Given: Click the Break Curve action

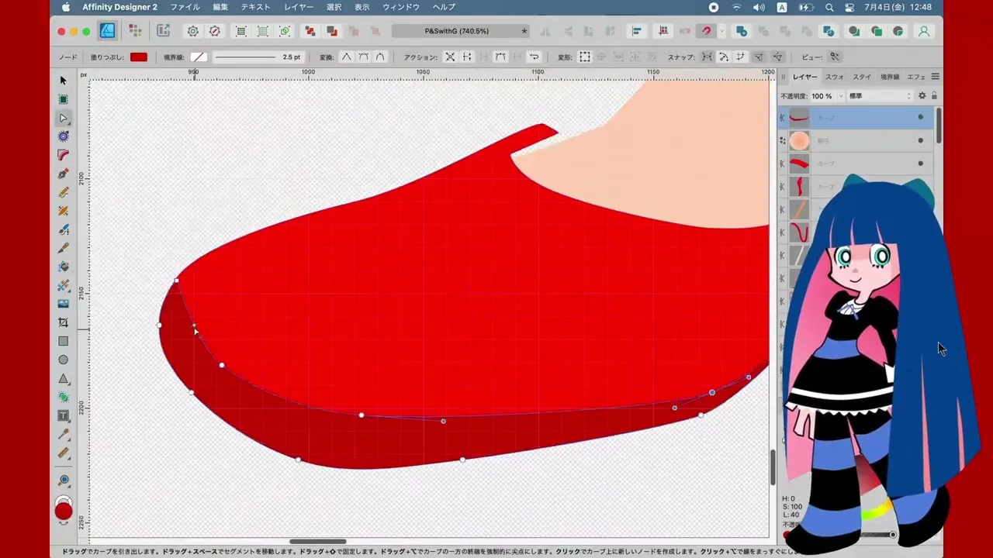Looking at the screenshot, I should pos(450,57).
